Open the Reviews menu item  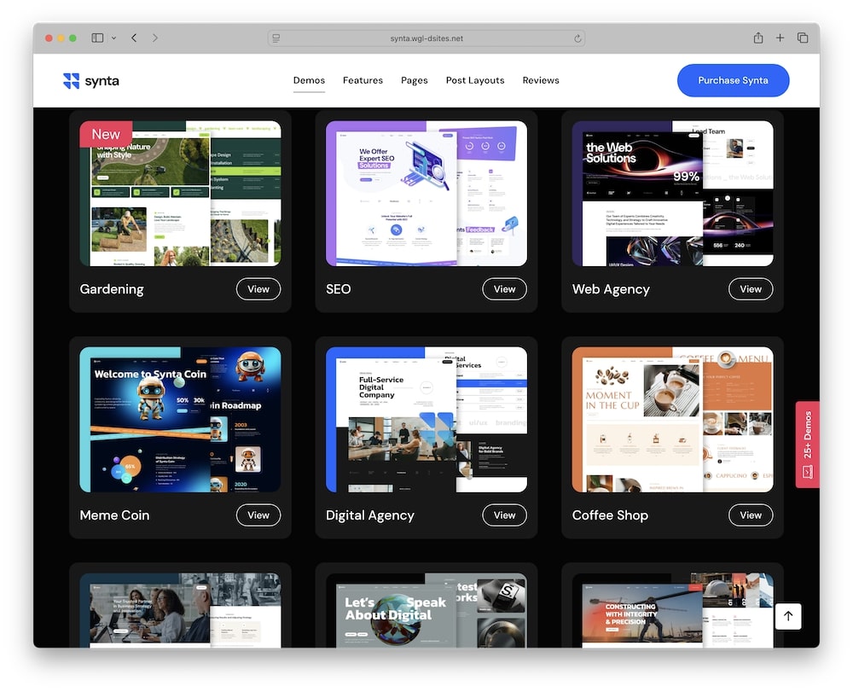pyautogui.click(x=541, y=80)
